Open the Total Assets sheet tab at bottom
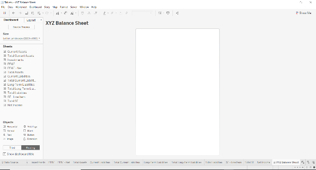This screenshot has width=316, height=170. [x=80, y=162]
